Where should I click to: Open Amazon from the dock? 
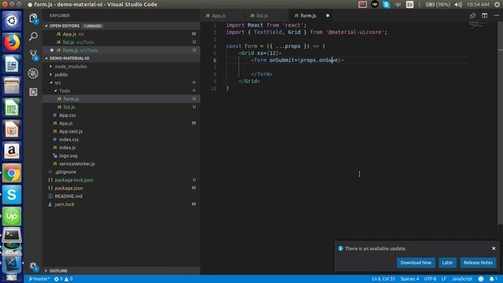click(12, 151)
